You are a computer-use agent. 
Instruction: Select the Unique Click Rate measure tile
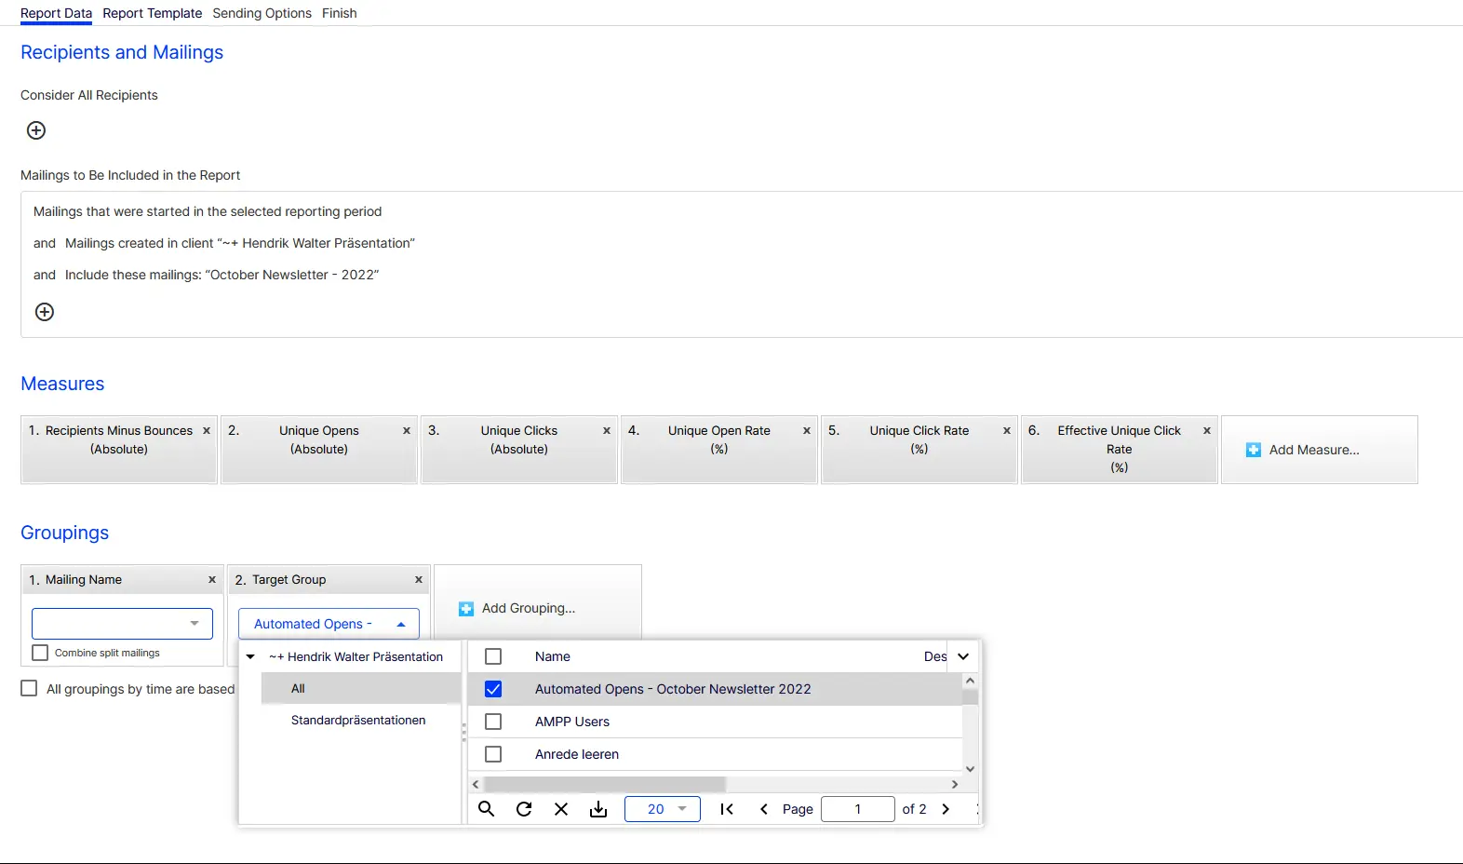click(x=919, y=450)
